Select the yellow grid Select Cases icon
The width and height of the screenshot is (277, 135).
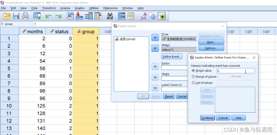point(131,16)
